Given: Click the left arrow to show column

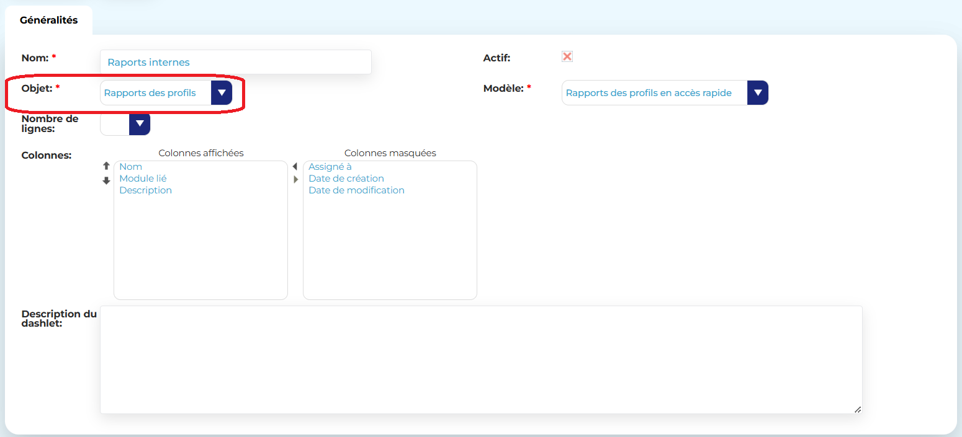Looking at the screenshot, I should point(295,167).
